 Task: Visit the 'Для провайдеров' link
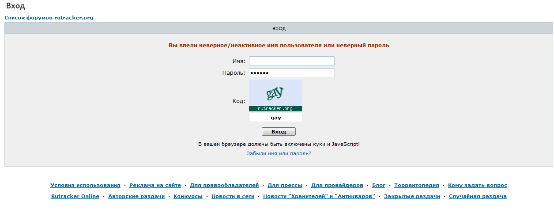[x=337, y=185]
